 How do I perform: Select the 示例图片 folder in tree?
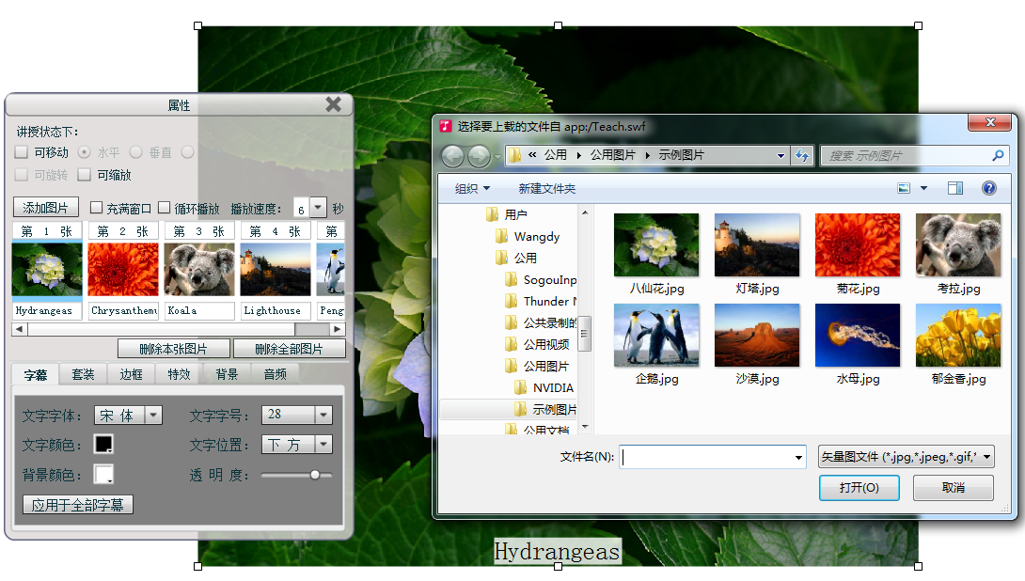click(554, 410)
